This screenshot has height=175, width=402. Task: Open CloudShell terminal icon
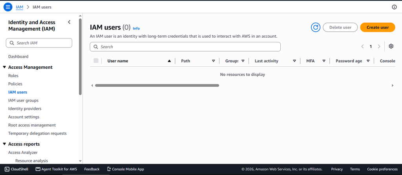pyautogui.click(x=7, y=169)
